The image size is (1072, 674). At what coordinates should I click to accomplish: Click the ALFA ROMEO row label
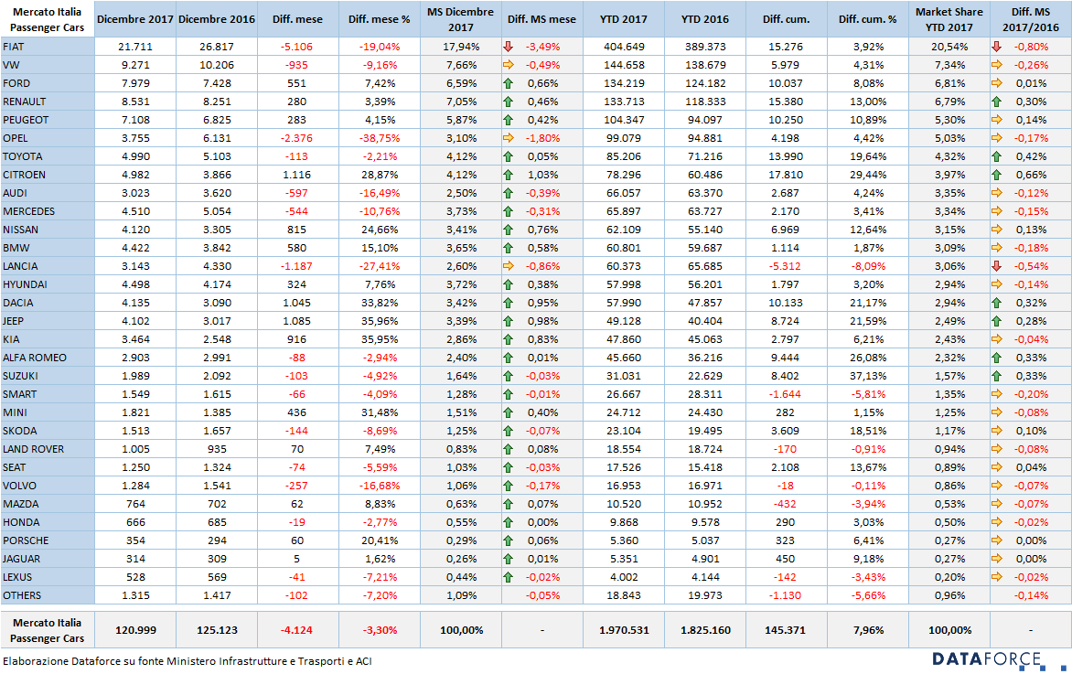click(x=48, y=358)
